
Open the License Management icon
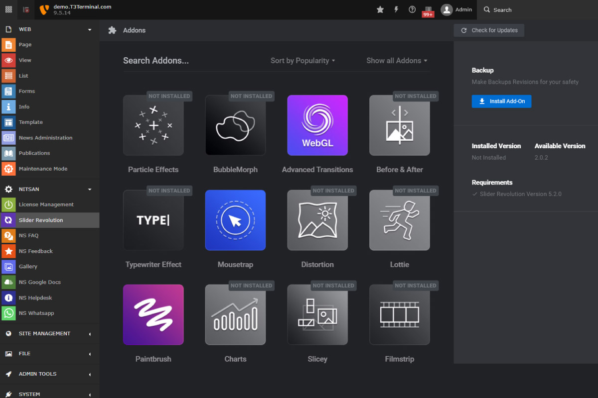pos(8,204)
